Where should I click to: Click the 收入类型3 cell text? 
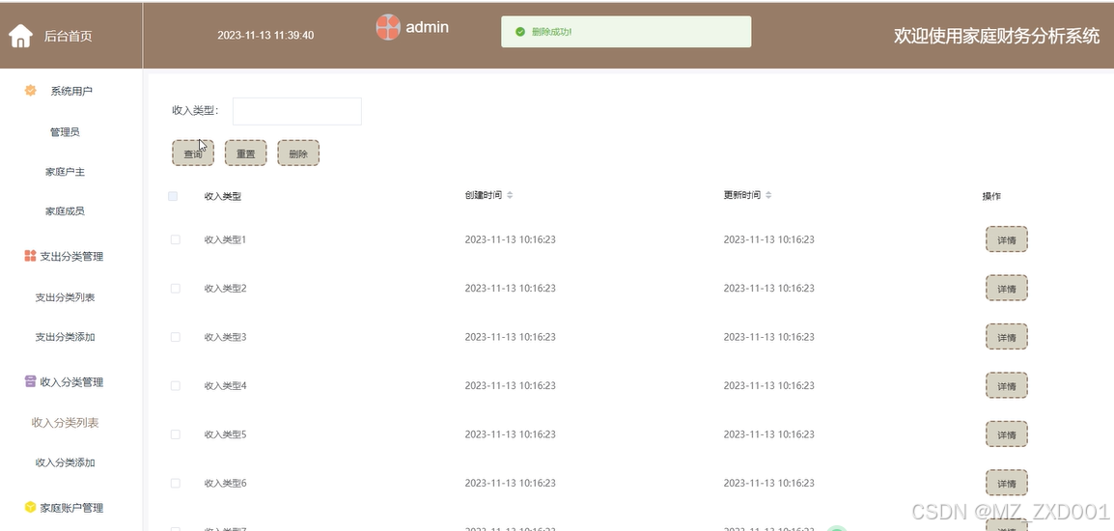coord(225,337)
